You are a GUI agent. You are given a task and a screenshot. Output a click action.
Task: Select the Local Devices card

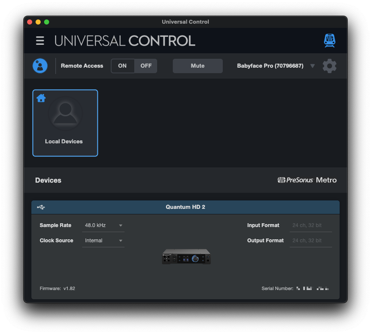(x=65, y=123)
